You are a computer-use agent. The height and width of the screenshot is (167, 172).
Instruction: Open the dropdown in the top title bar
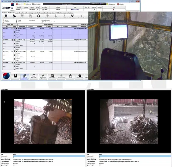[x=105, y=4]
